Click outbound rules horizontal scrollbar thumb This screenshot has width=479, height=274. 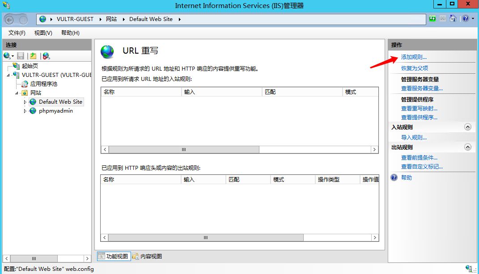206,238
